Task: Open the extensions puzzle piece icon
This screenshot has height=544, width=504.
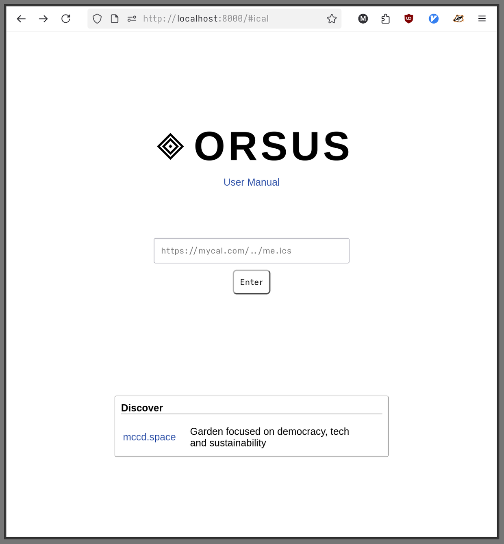Action: pos(386,19)
